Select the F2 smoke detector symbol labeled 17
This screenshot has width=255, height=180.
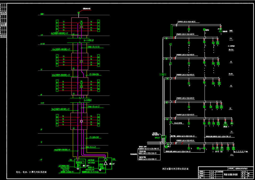tap(189, 107)
